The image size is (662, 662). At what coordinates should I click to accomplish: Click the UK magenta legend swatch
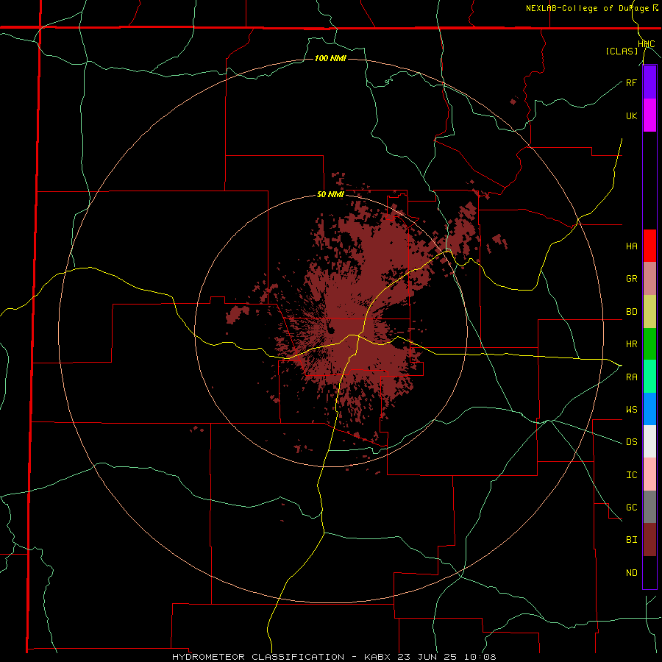click(x=649, y=115)
